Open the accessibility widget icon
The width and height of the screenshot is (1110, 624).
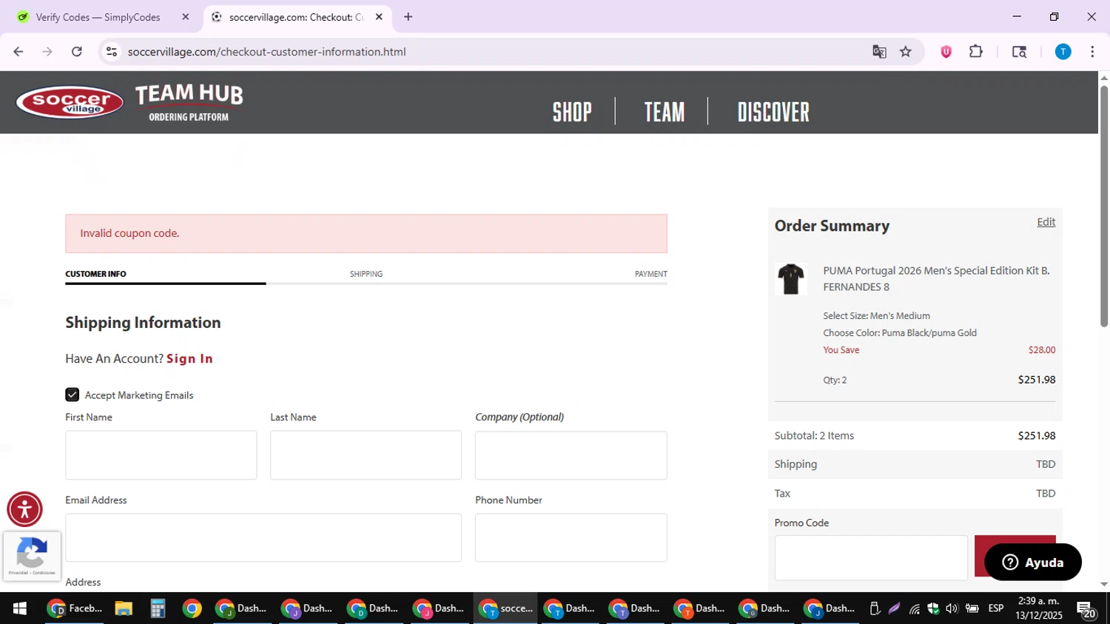pos(24,509)
